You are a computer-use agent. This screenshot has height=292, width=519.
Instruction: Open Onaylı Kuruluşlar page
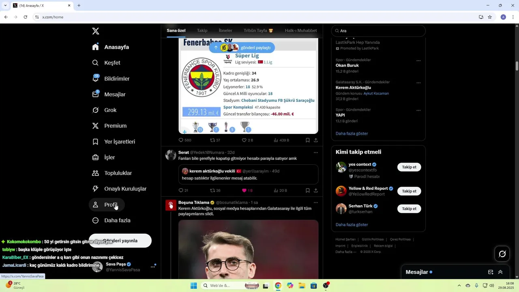click(120, 189)
